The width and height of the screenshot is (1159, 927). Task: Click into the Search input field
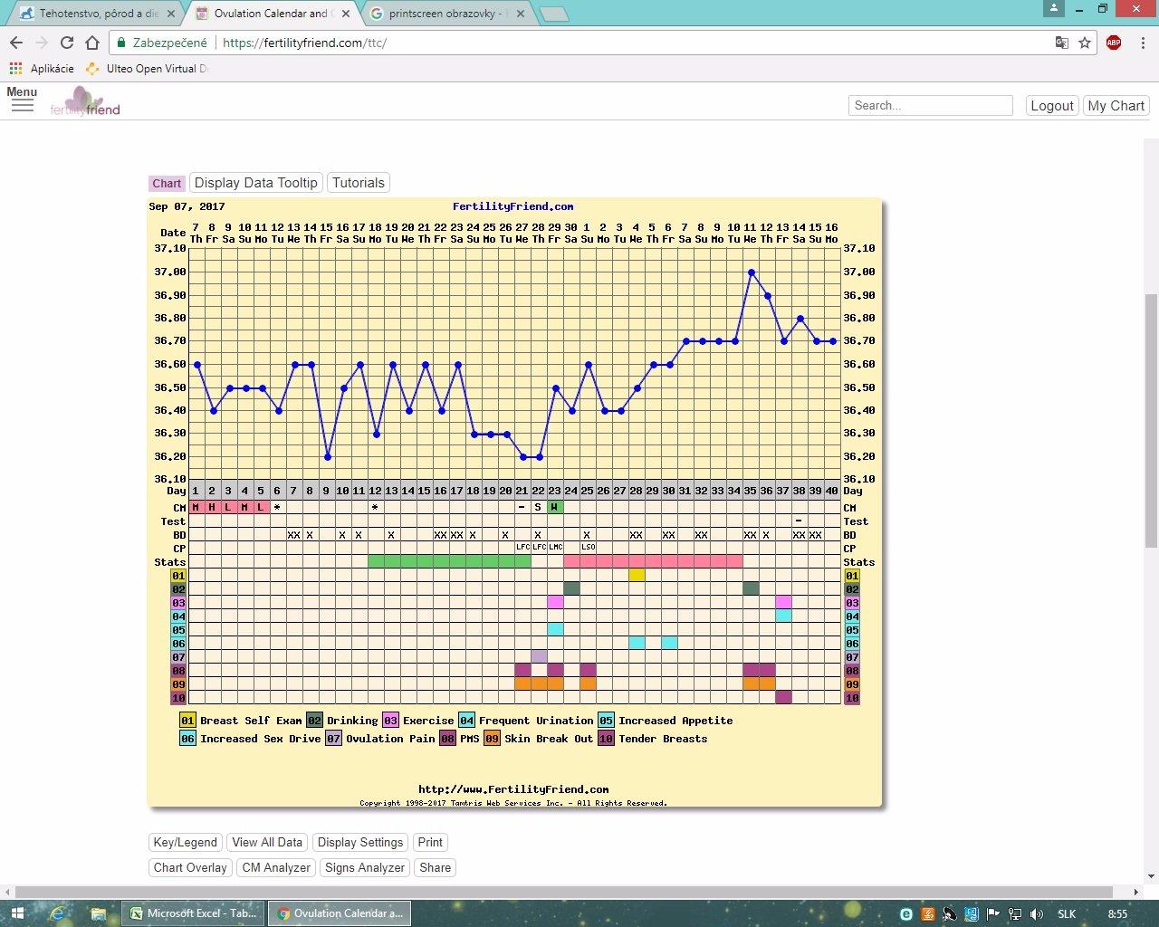click(x=930, y=106)
